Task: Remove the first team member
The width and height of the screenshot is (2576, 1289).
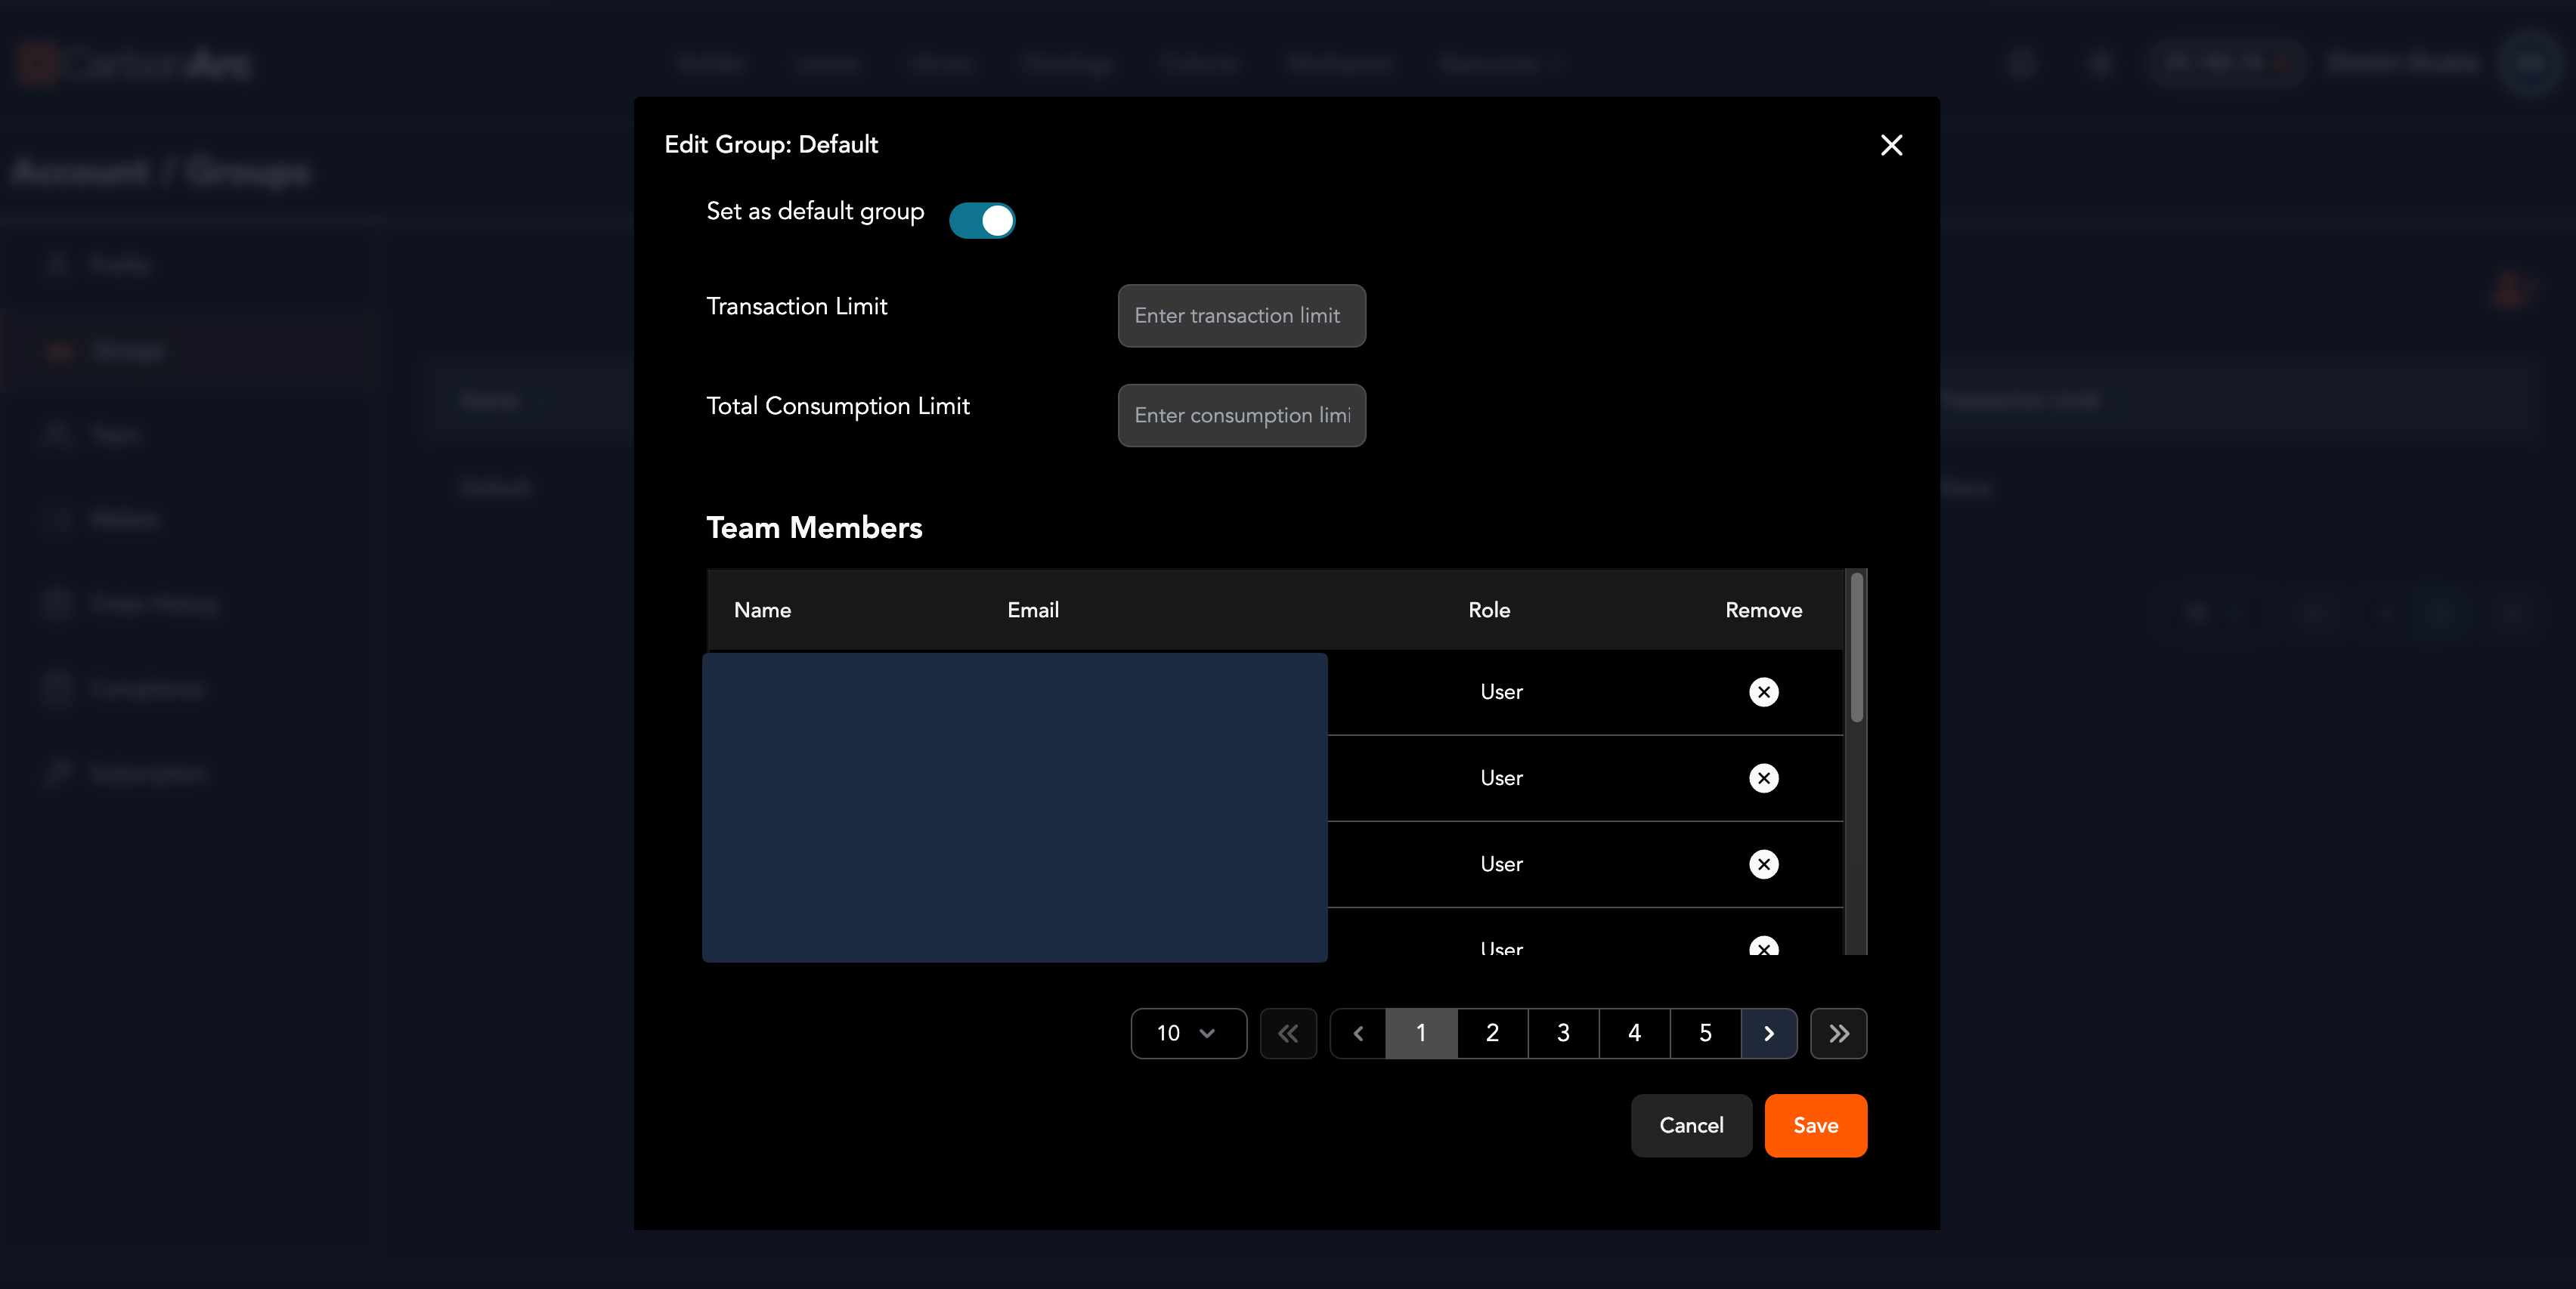Action: tap(1763, 691)
